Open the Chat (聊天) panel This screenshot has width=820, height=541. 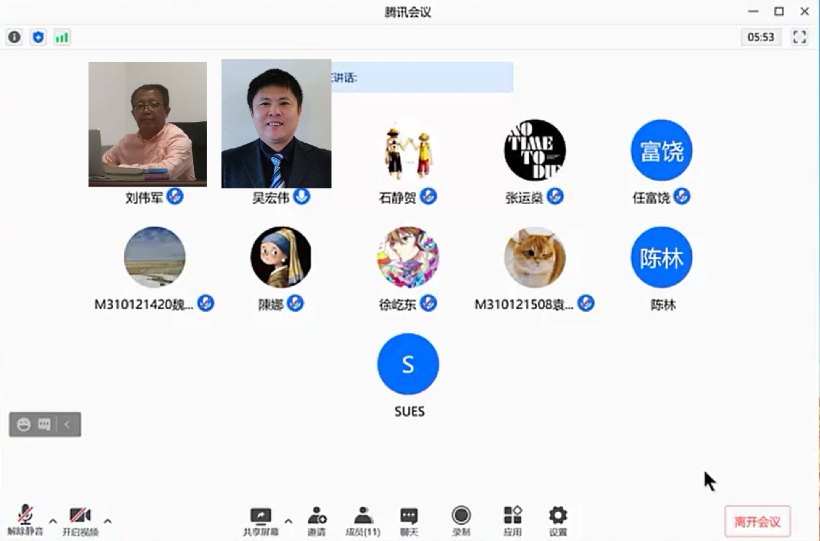(x=408, y=520)
